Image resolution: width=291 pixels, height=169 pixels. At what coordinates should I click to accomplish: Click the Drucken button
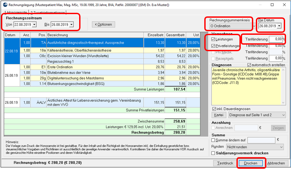[x=251, y=163]
